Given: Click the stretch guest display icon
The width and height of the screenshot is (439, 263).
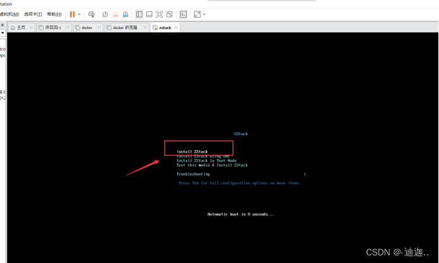Looking at the screenshot, I should click(197, 15).
